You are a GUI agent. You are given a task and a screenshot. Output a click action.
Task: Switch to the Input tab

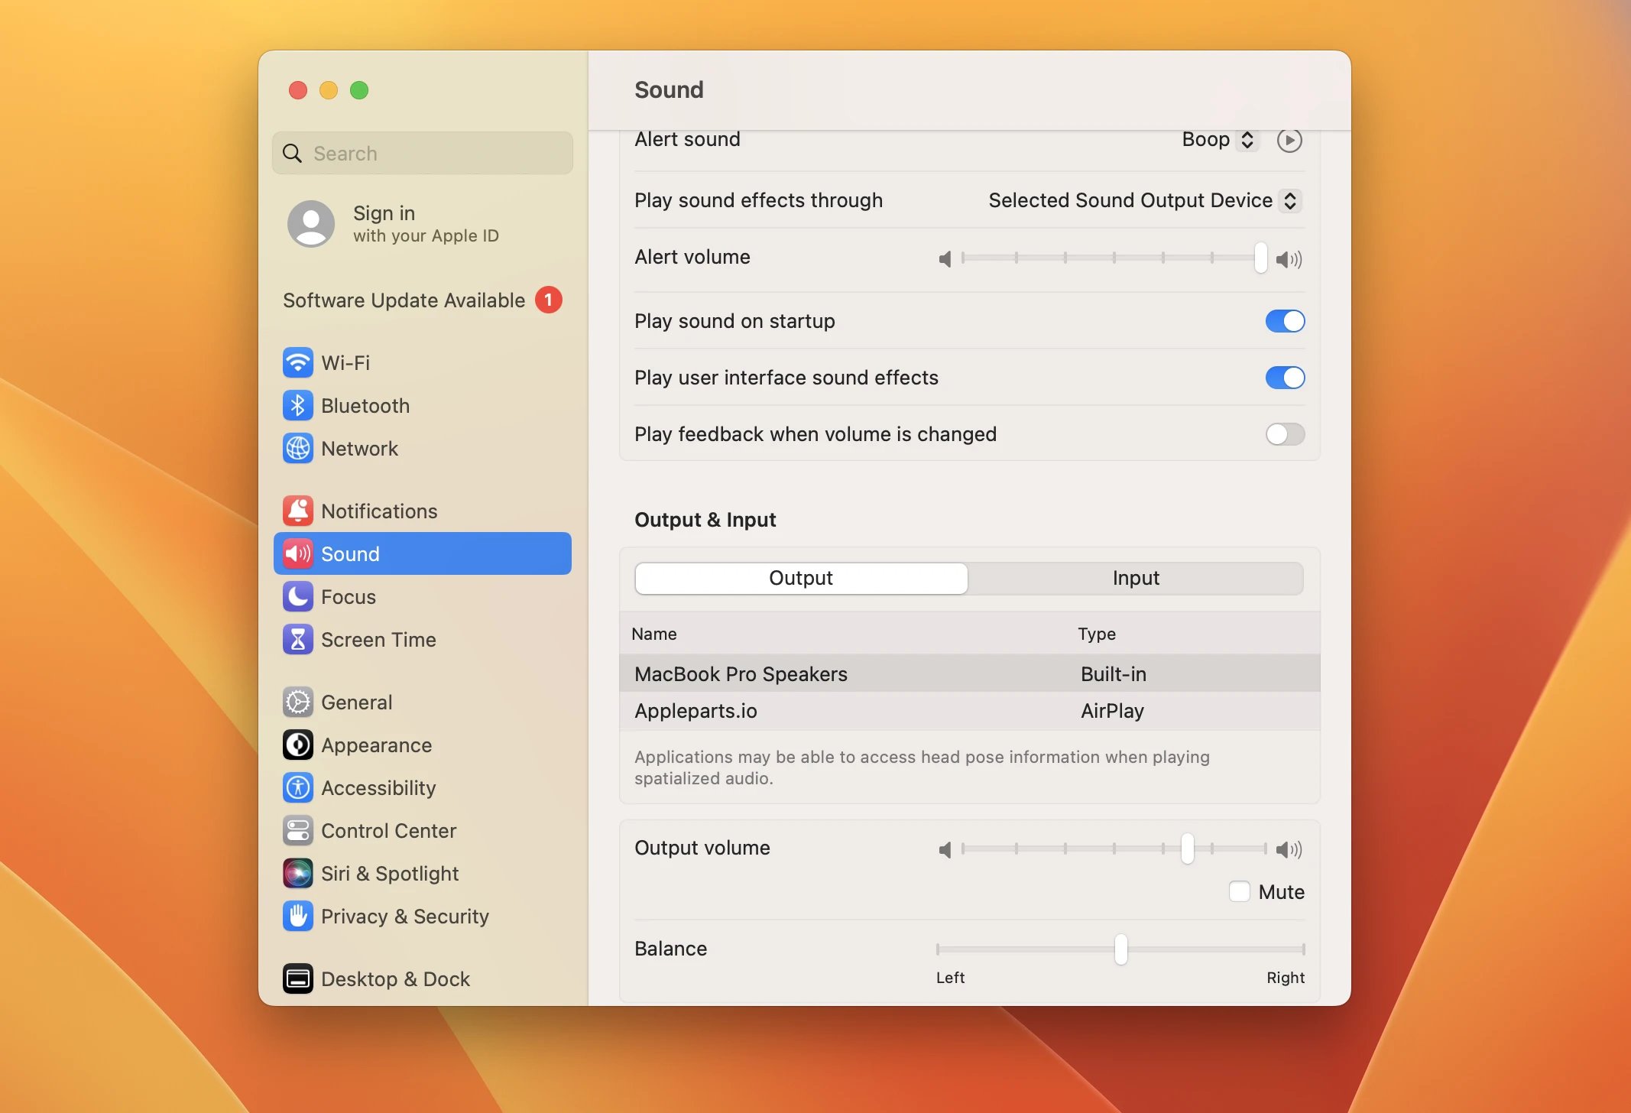(x=1136, y=579)
